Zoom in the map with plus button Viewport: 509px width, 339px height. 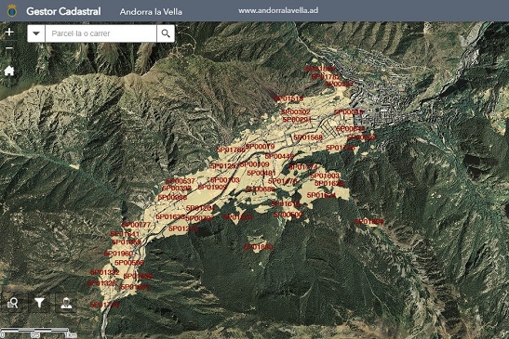[x=9, y=32]
